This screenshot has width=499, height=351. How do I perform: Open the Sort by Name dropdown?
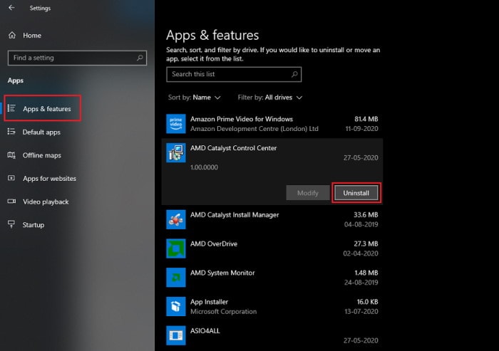[194, 98]
